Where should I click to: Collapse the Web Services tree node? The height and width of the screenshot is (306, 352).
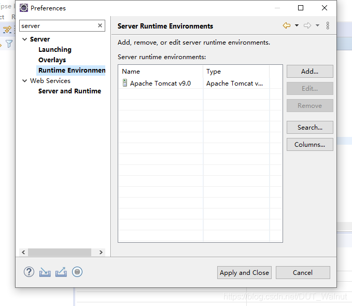[25, 81]
